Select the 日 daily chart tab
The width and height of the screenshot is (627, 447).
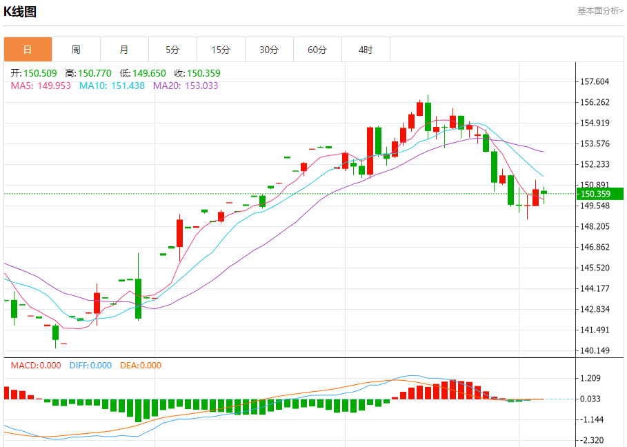pos(28,50)
